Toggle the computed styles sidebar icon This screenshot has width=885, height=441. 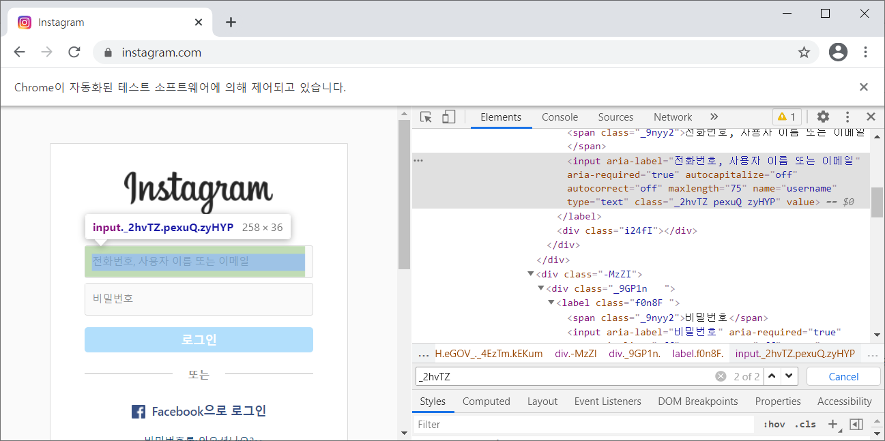pos(856,424)
